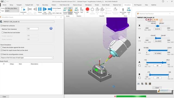Click the Y axis arrow icon

139,41
